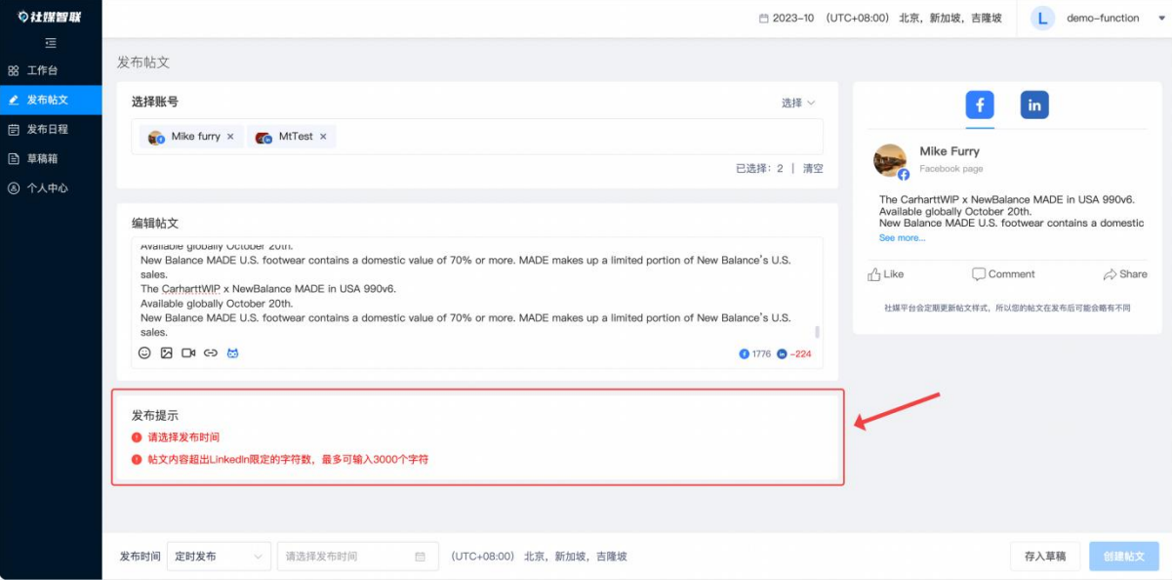Remove the Mike furry account tag
This screenshot has width=1172, height=580.
(230, 137)
